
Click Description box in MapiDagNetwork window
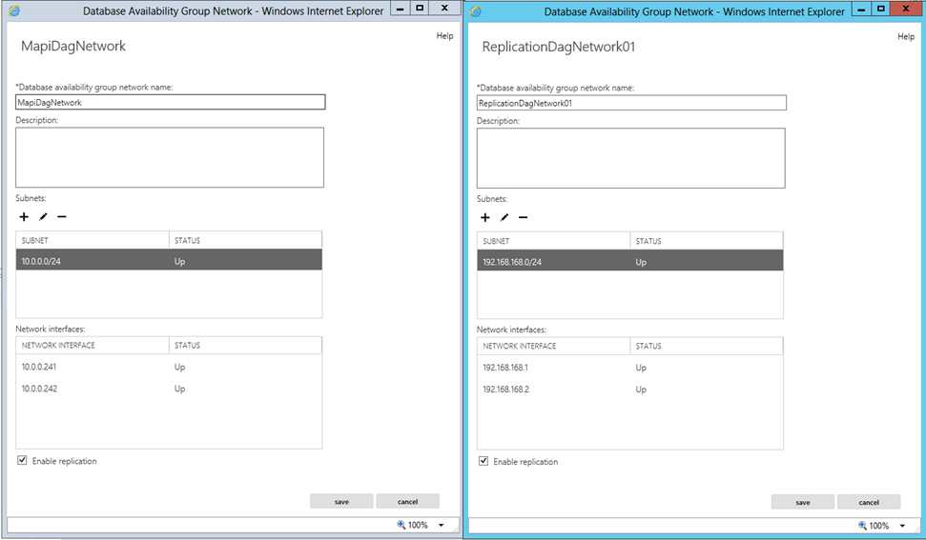(170, 157)
